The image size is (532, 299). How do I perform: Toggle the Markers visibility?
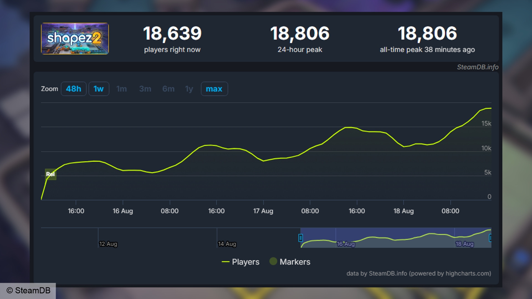click(x=290, y=261)
